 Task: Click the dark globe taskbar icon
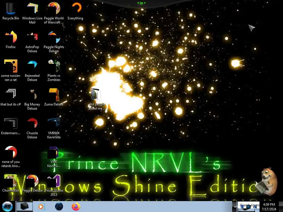click(x=59, y=206)
